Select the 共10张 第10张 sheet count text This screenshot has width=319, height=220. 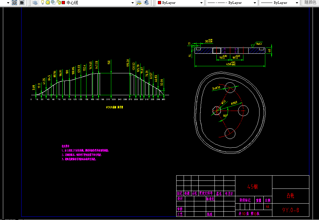point(249,214)
